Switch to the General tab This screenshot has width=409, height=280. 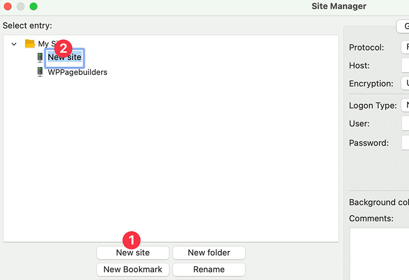403,26
